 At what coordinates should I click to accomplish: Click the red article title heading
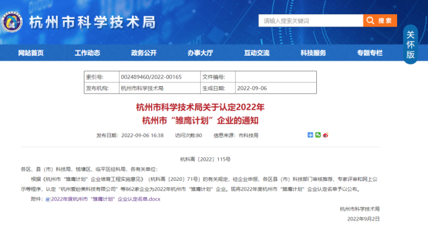tap(200, 114)
